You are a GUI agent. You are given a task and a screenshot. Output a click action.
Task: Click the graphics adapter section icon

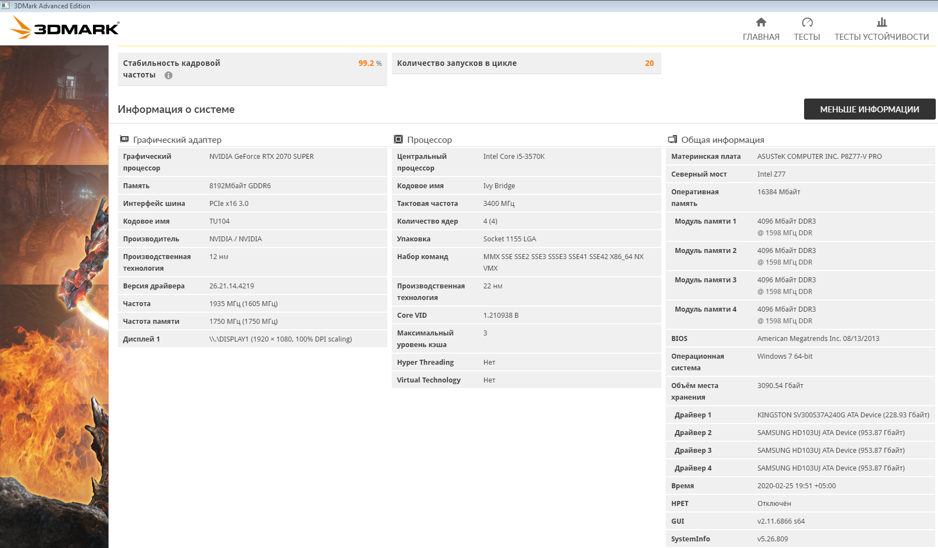pyautogui.click(x=125, y=139)
